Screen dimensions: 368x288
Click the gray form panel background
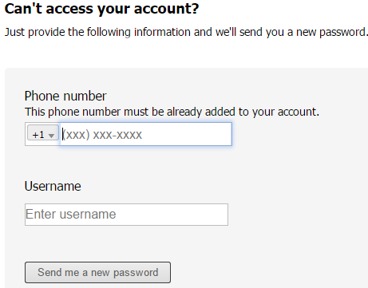(x=293, y=186)
